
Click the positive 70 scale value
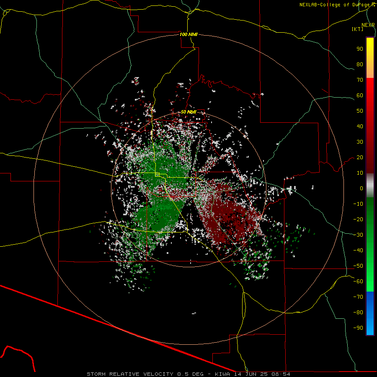coord(360,80)
